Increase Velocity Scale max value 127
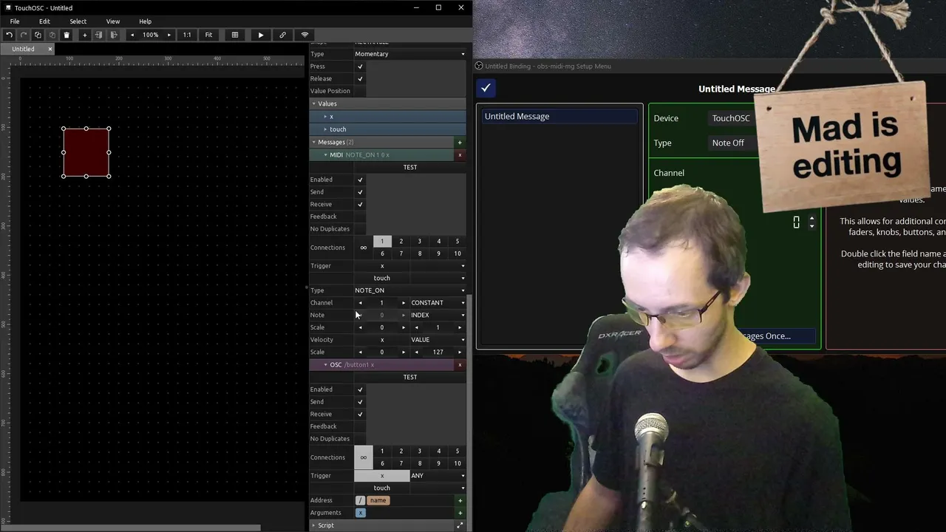 (x=460, y=352)
